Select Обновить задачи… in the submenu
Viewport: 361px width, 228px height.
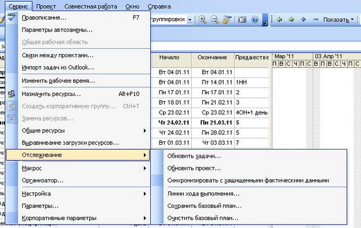(249, 156)
